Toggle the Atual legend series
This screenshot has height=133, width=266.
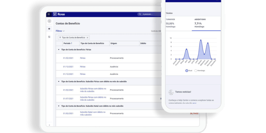(189, 71)
